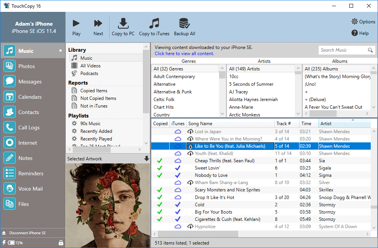
Task: Sort by the Time column header
Action: point(309,123)
